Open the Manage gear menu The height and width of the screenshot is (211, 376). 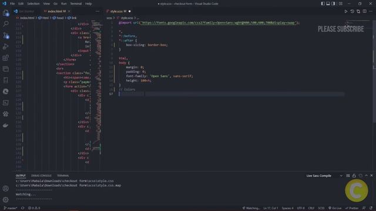5,199
